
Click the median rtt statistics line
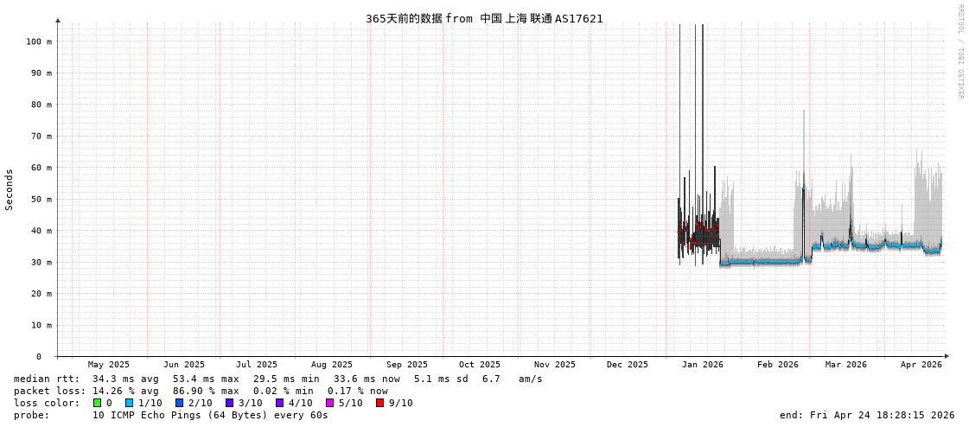(277, 379)
